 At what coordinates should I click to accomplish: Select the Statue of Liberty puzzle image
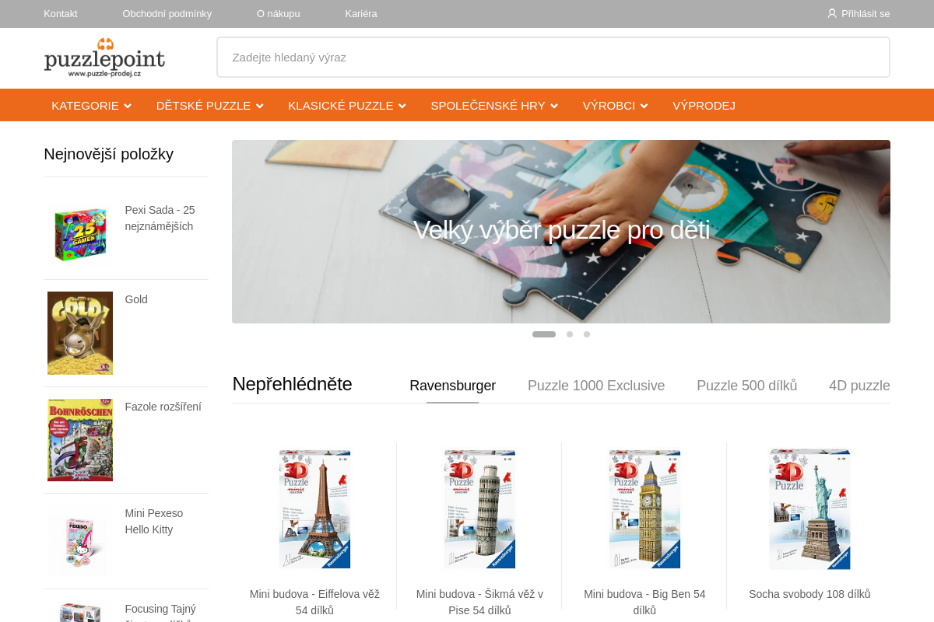tap(809, 509)
